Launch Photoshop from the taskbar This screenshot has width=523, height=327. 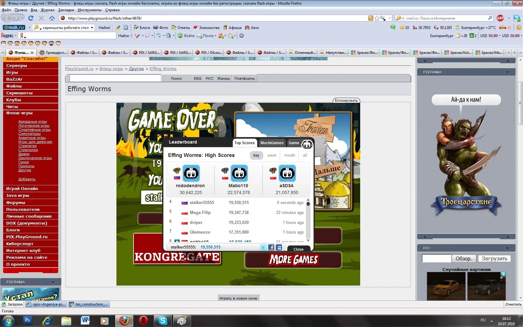(27, 320)
